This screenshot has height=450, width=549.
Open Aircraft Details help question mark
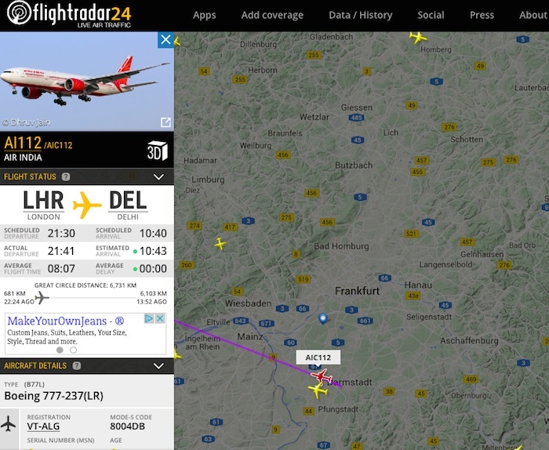pyautogui.click(x=76, y=365)
